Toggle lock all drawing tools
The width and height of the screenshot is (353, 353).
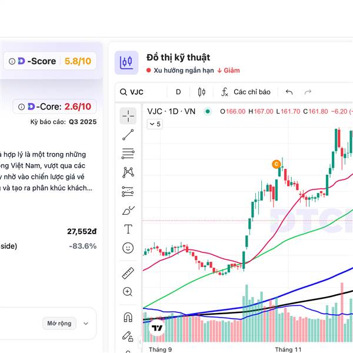click(128, 337)
